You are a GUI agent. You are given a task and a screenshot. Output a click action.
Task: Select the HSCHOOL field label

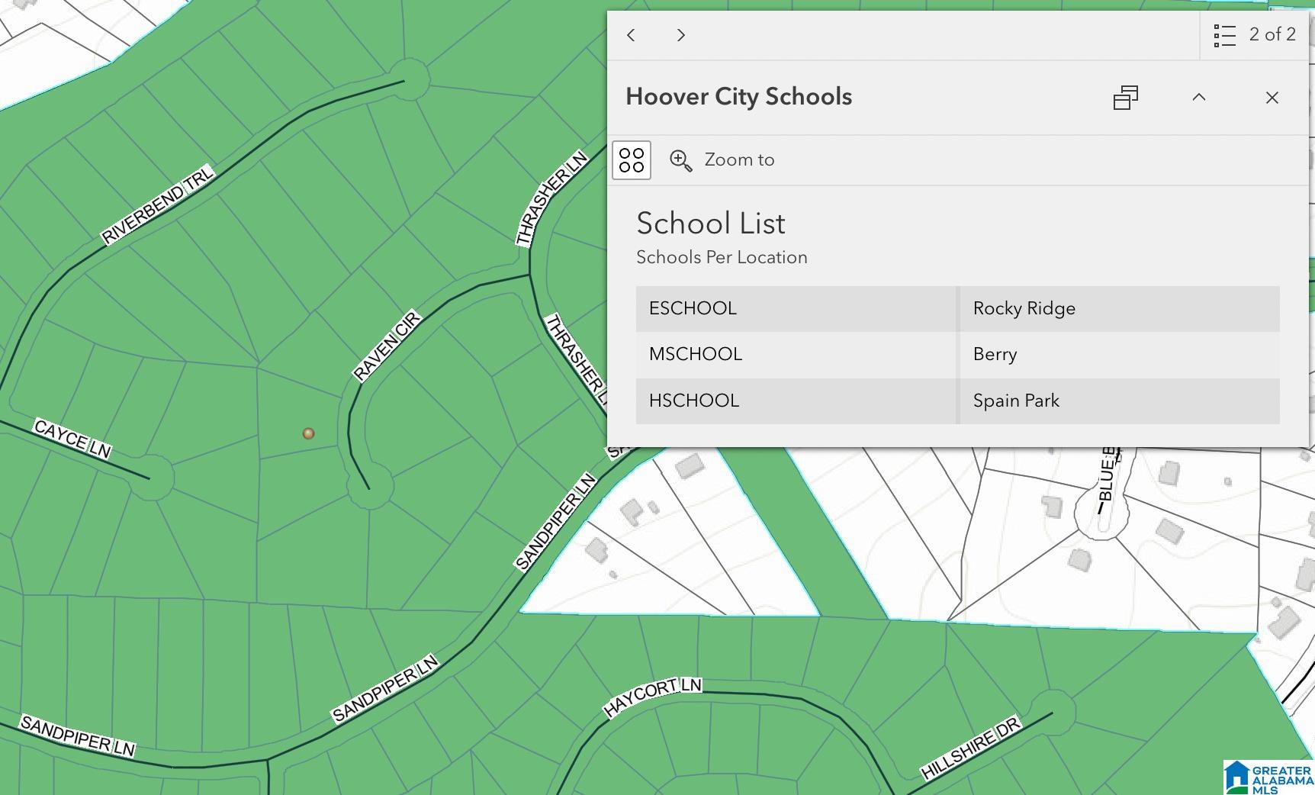pos(694,401)
